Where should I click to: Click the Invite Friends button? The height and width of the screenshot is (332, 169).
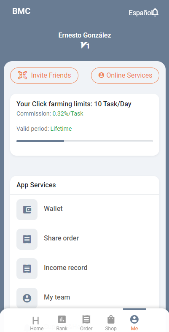[44, 76]
